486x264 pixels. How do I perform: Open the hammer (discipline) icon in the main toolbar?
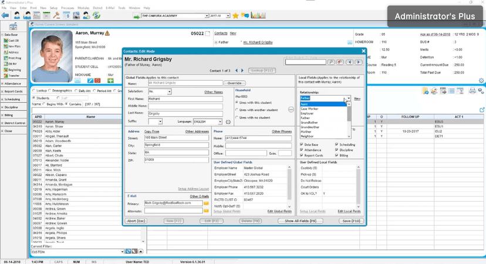(x=56, y=15)
